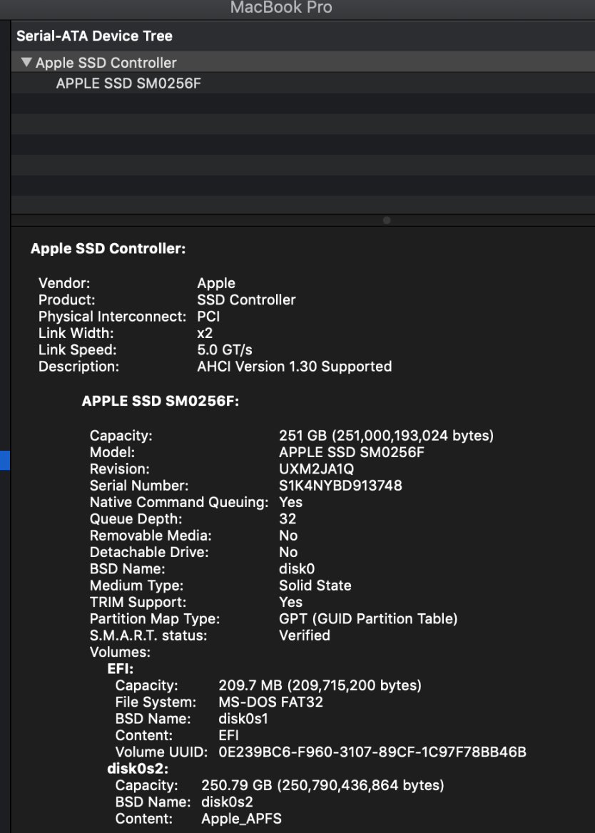This screenshot has width=595, height=833.
Task: Click the Product value SSD Controller
Action: (x=247, y=300)
